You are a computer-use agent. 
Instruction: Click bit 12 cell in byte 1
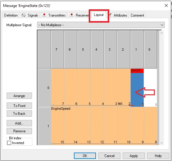point(97,126)
